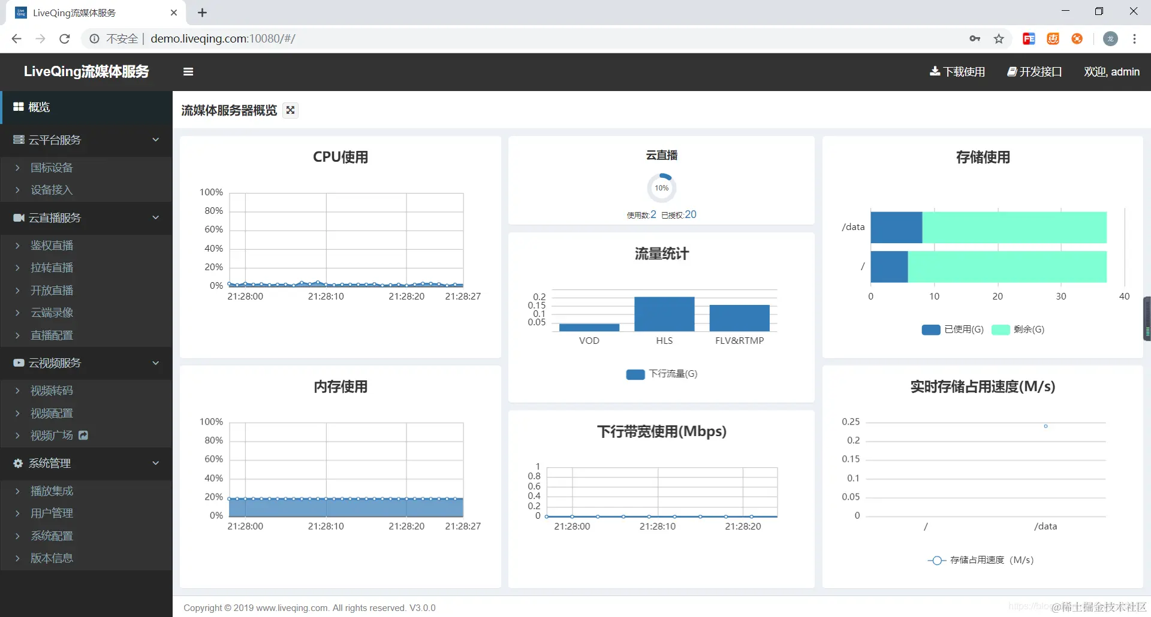Click the 云直播服务 camera icon
1151x617 pixels.
coord(19,217)
